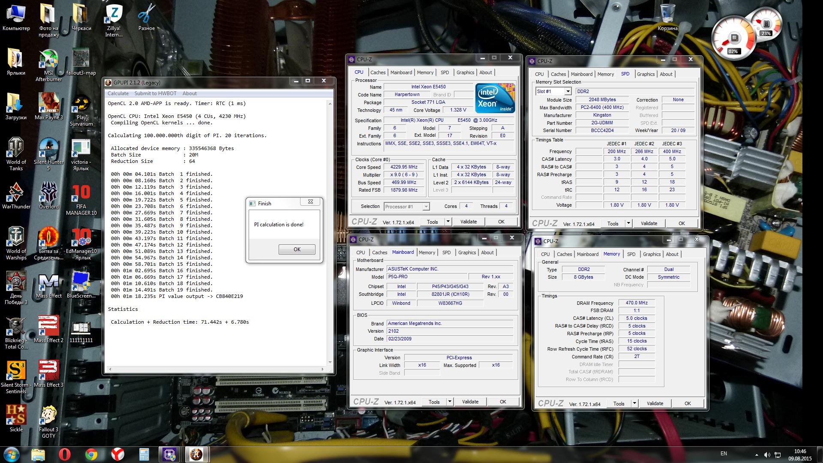Launch FIFA MANAGER 10 shortcut
The image size is (823, 463).
(81, 199)
